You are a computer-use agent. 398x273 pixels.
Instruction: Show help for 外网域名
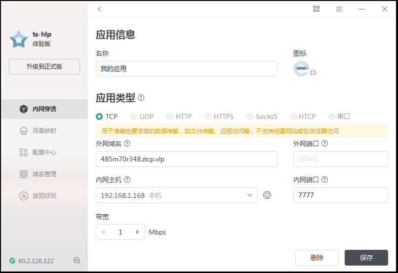(127, 144)
